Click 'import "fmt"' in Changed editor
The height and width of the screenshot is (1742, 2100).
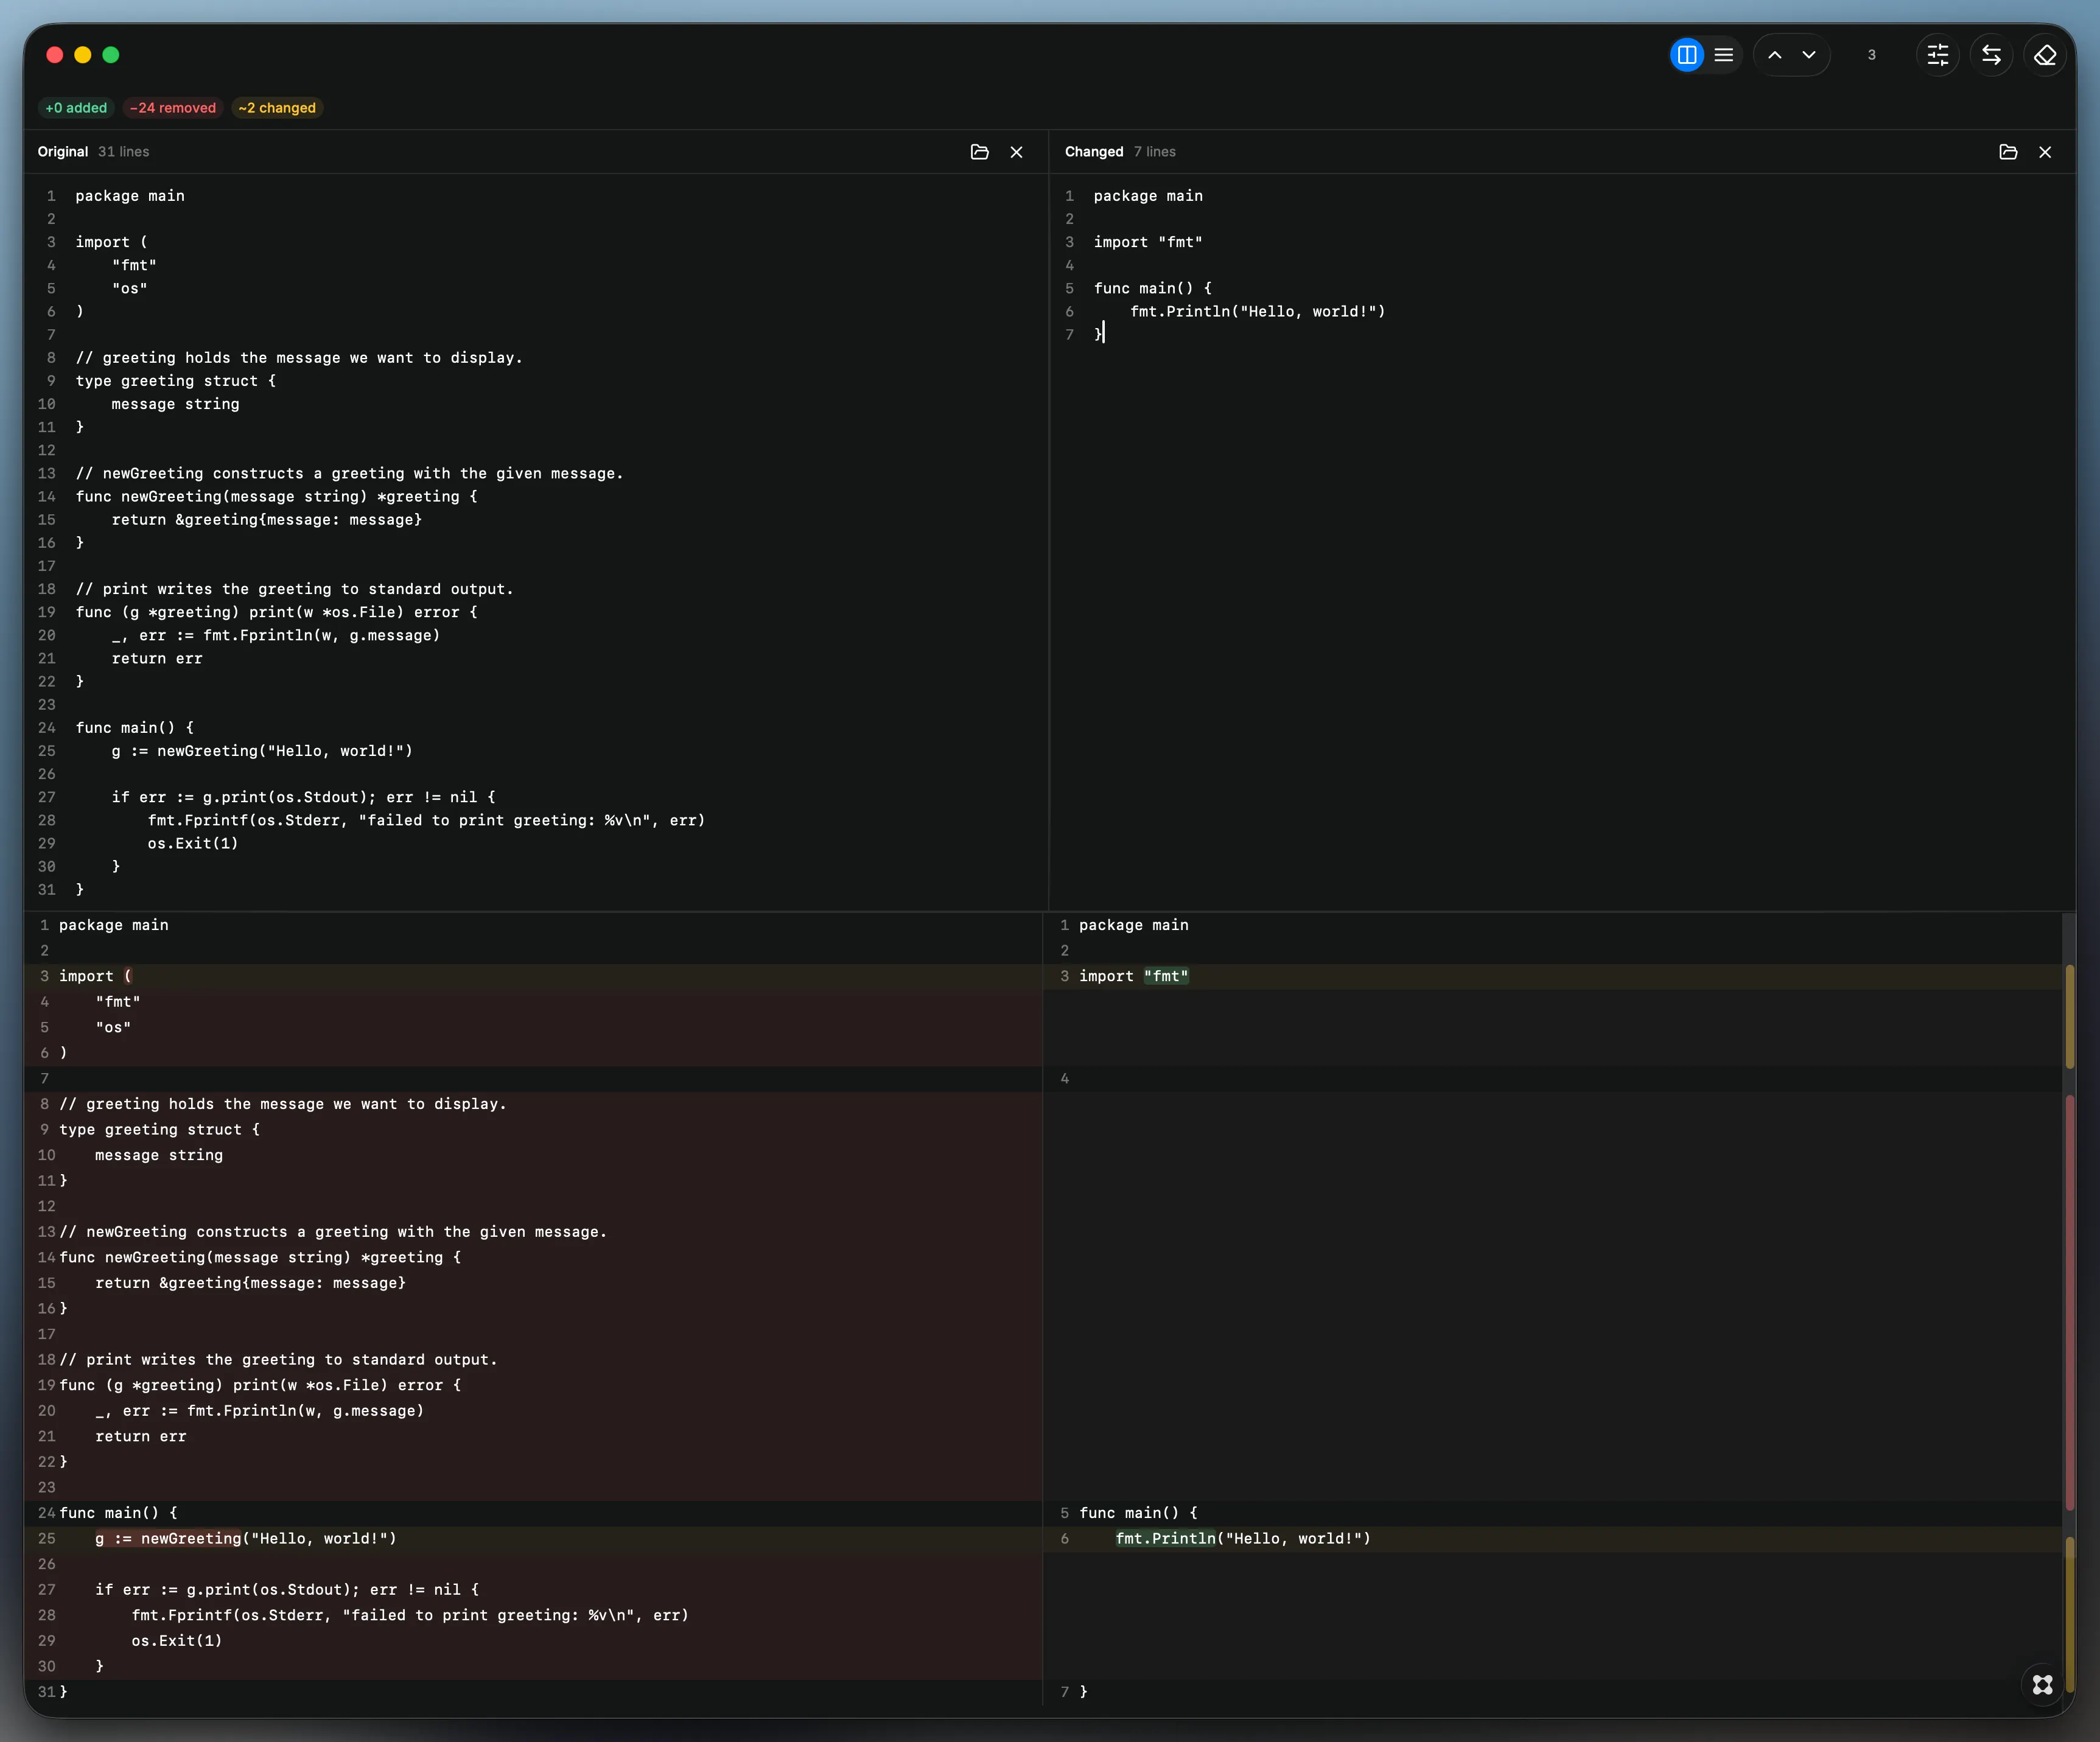[x=1148, y=242]
